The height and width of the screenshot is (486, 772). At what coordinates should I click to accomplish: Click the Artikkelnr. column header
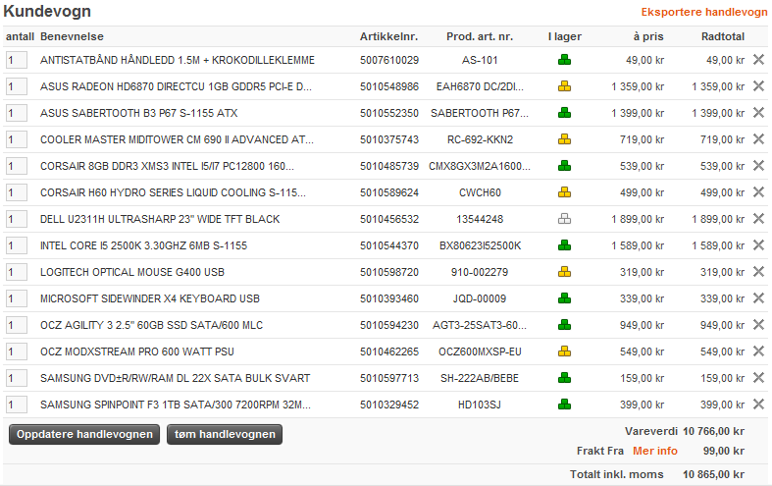[x=389, y=36]
